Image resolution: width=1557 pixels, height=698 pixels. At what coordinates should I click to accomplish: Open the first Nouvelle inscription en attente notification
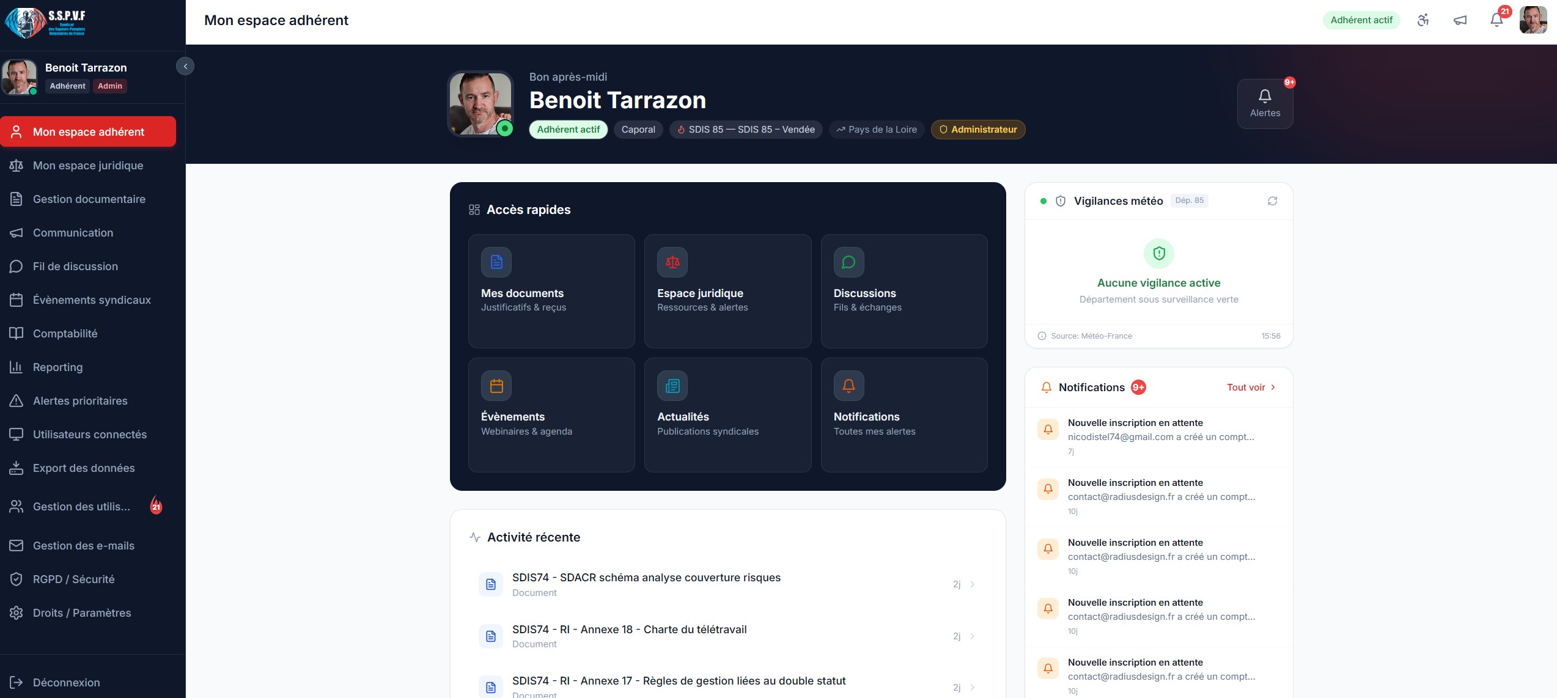click(1159, 436)
